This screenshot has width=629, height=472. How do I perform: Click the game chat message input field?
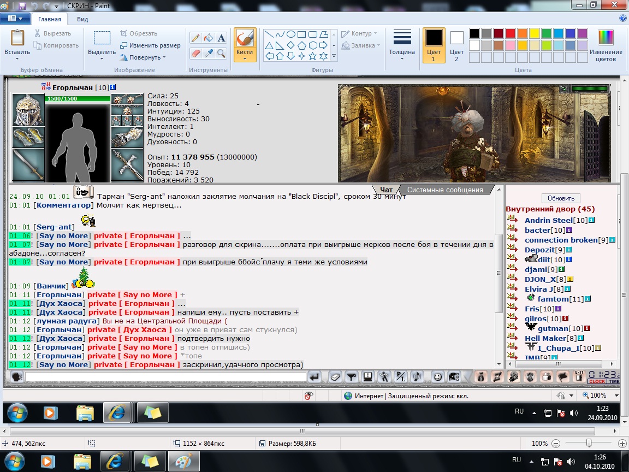coord(165,376)
